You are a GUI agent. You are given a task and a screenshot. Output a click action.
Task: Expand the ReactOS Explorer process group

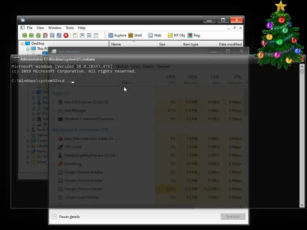tap(53, 102)
